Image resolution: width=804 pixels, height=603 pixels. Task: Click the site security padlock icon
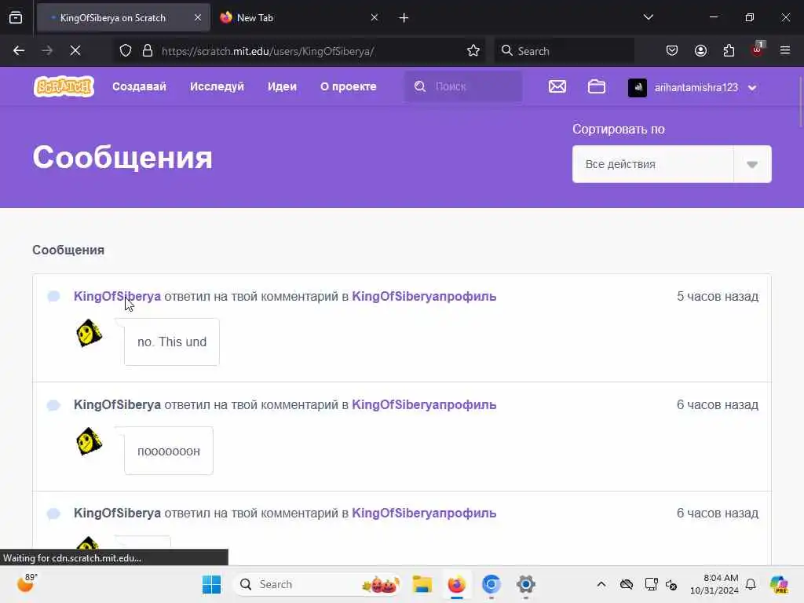point(148,51)
